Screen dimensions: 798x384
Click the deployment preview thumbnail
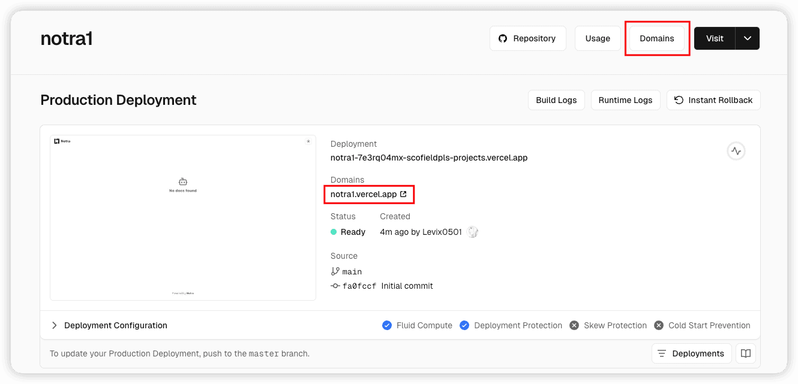coord(183,217)
